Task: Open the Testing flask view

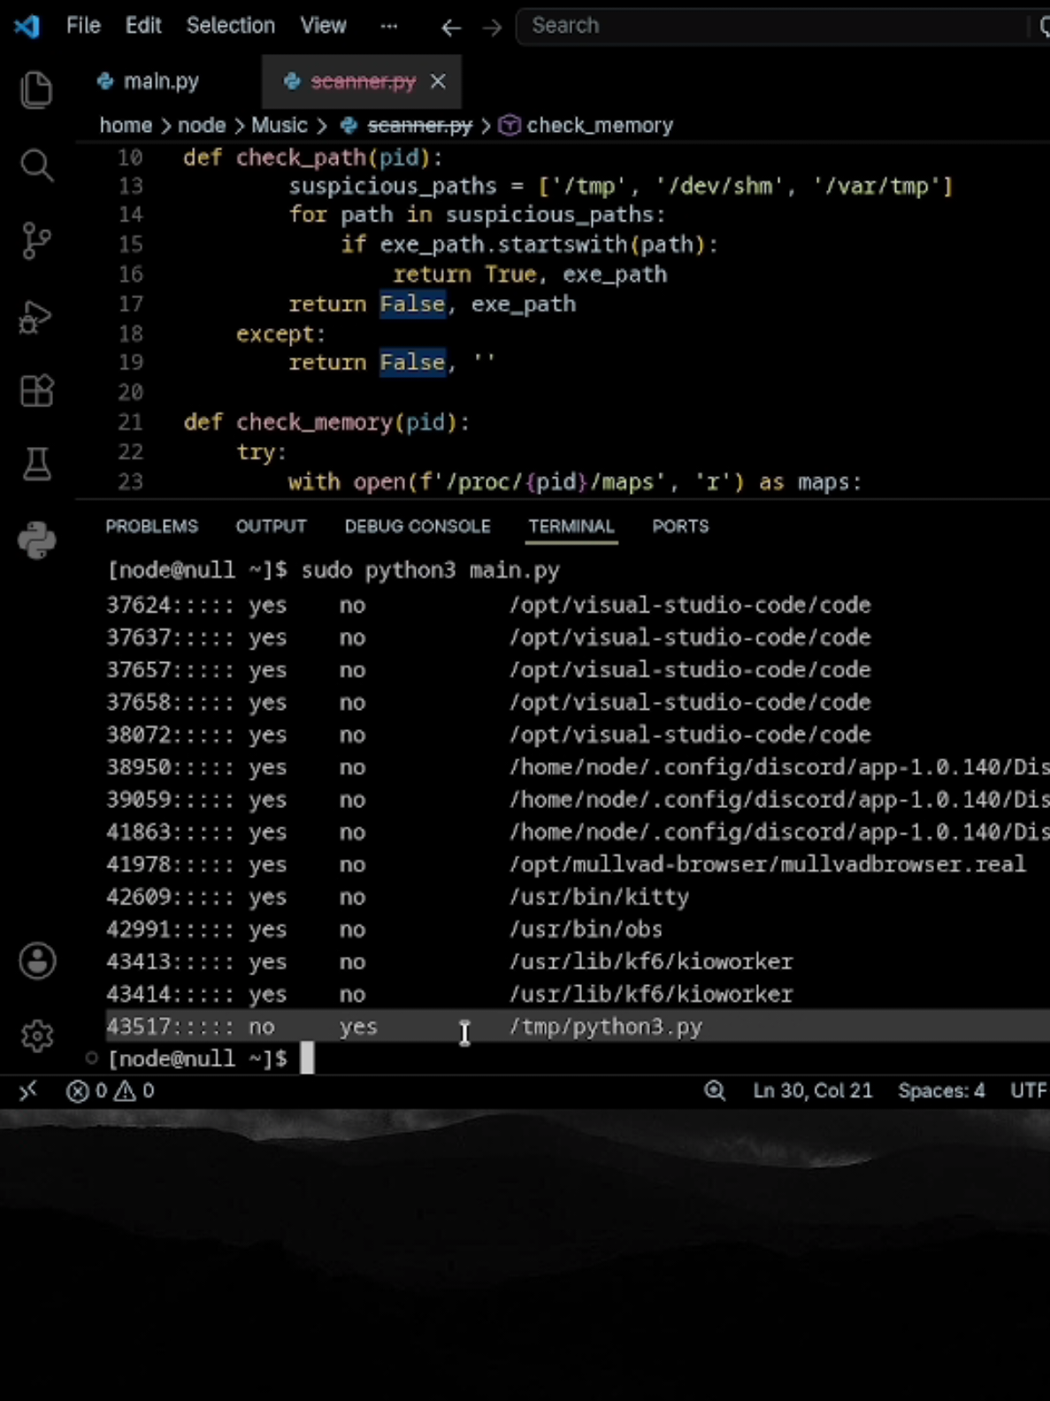Action: [36, 464]
